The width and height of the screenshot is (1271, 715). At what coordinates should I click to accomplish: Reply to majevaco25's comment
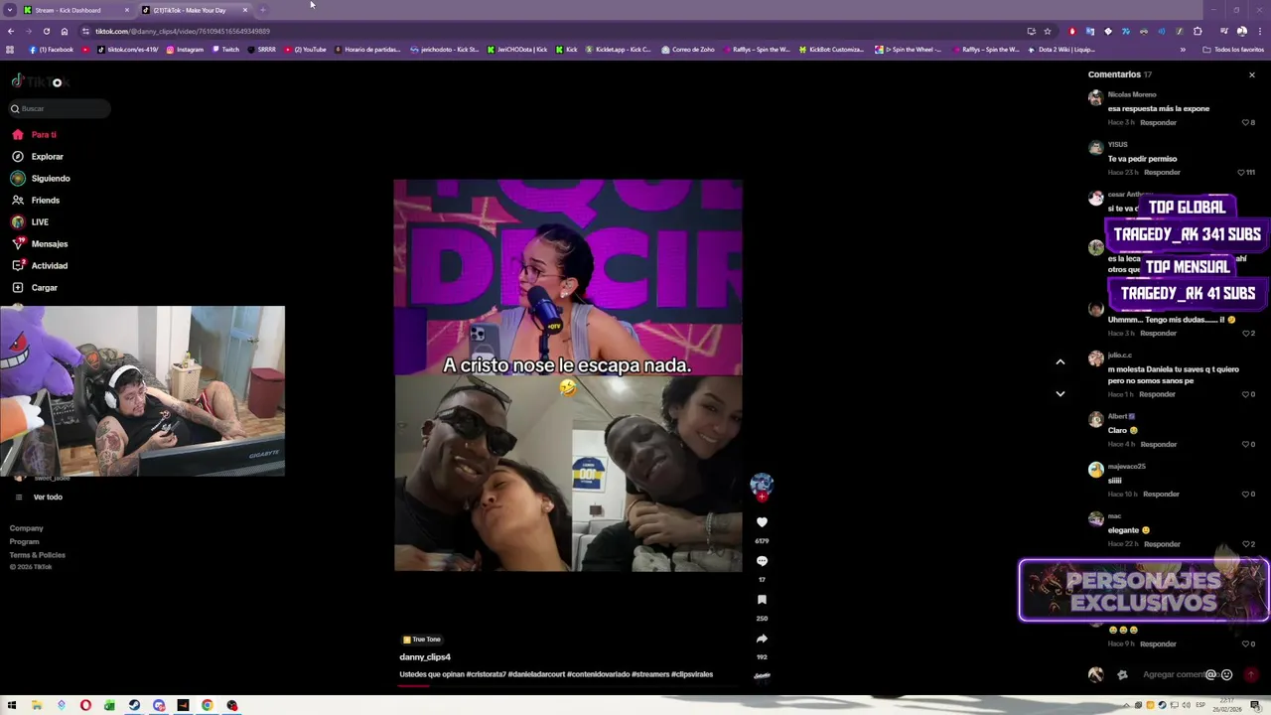click(x=1161, y=494)
